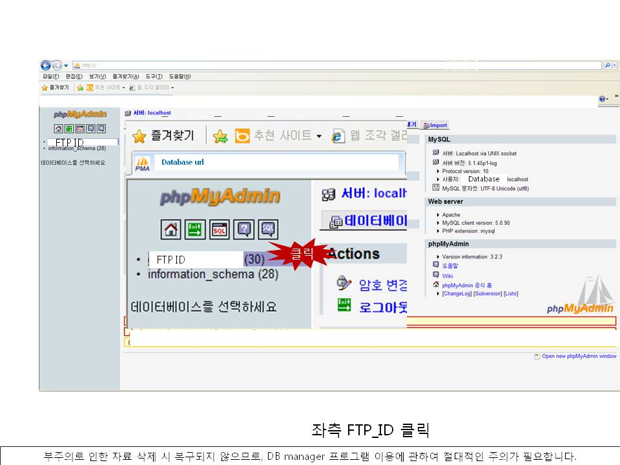
Task: Open the SQL query window icon in the enlarged sidebar
Action: point(220,229)
